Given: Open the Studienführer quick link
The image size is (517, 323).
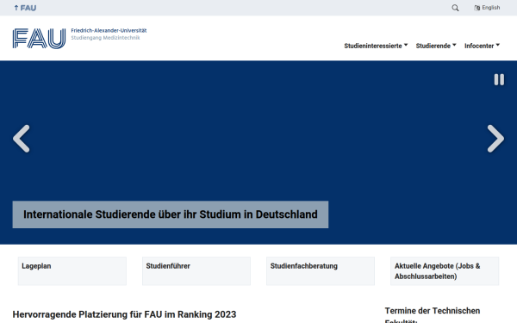Looking at the screenshot, I should (196, 271).
